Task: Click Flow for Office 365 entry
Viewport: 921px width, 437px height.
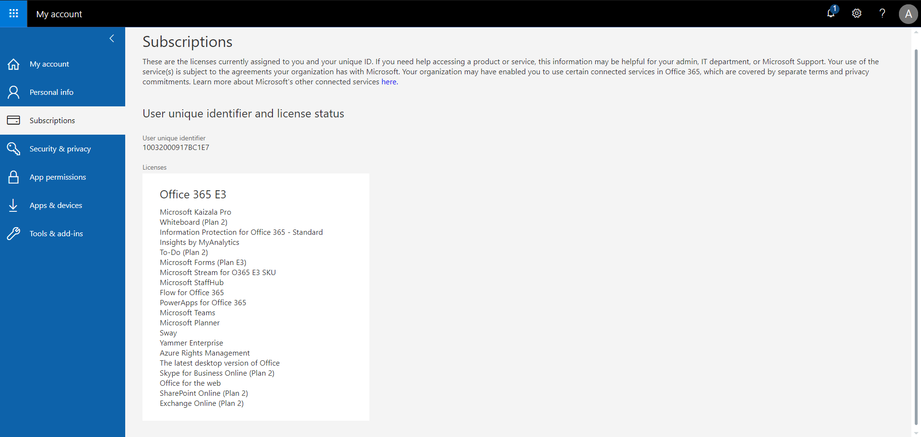Action: coord(192,293)
